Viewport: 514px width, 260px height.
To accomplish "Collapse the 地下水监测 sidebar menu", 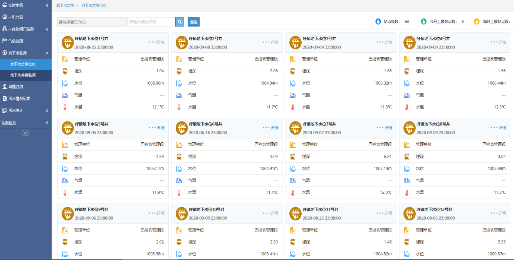I will point(26,53).
